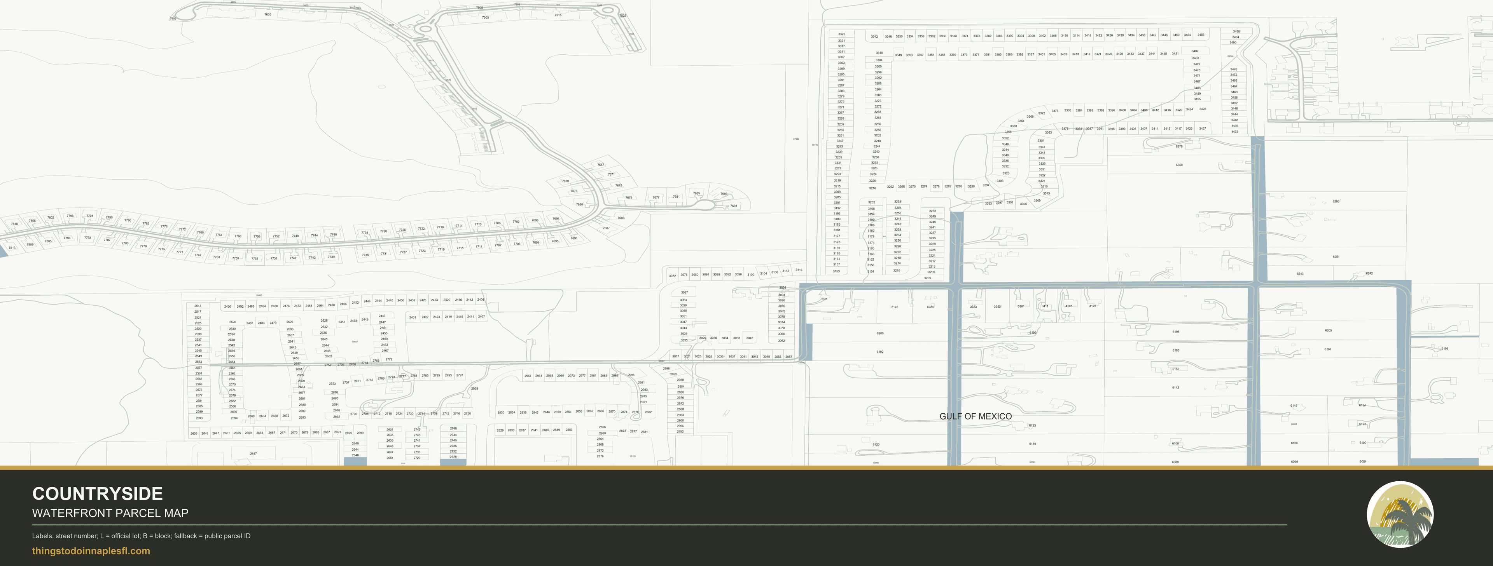
Task: Select parcel 6119 on the map
Action: [x=1032, y=444]
